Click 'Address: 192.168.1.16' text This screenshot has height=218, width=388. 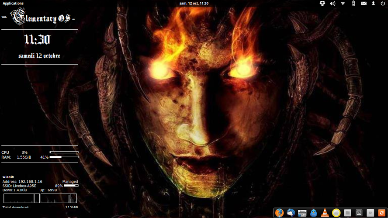pos(22,181)
